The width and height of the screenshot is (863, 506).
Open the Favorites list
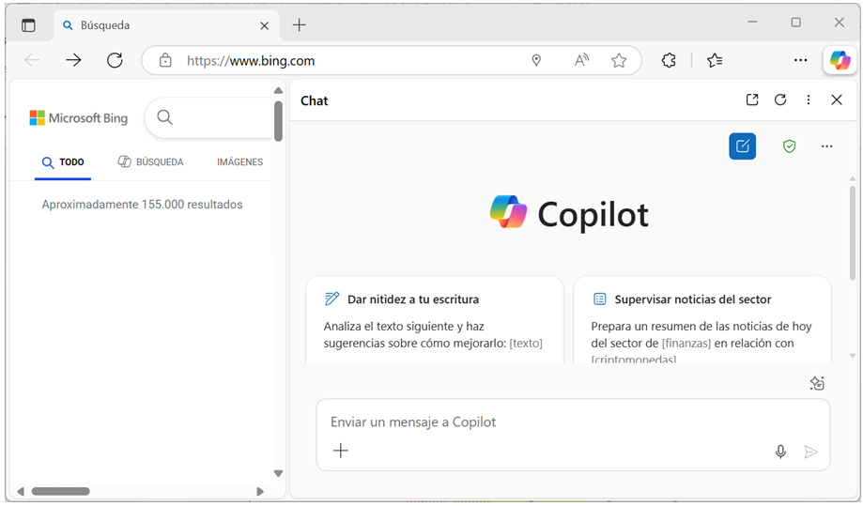tap(715, 60)
